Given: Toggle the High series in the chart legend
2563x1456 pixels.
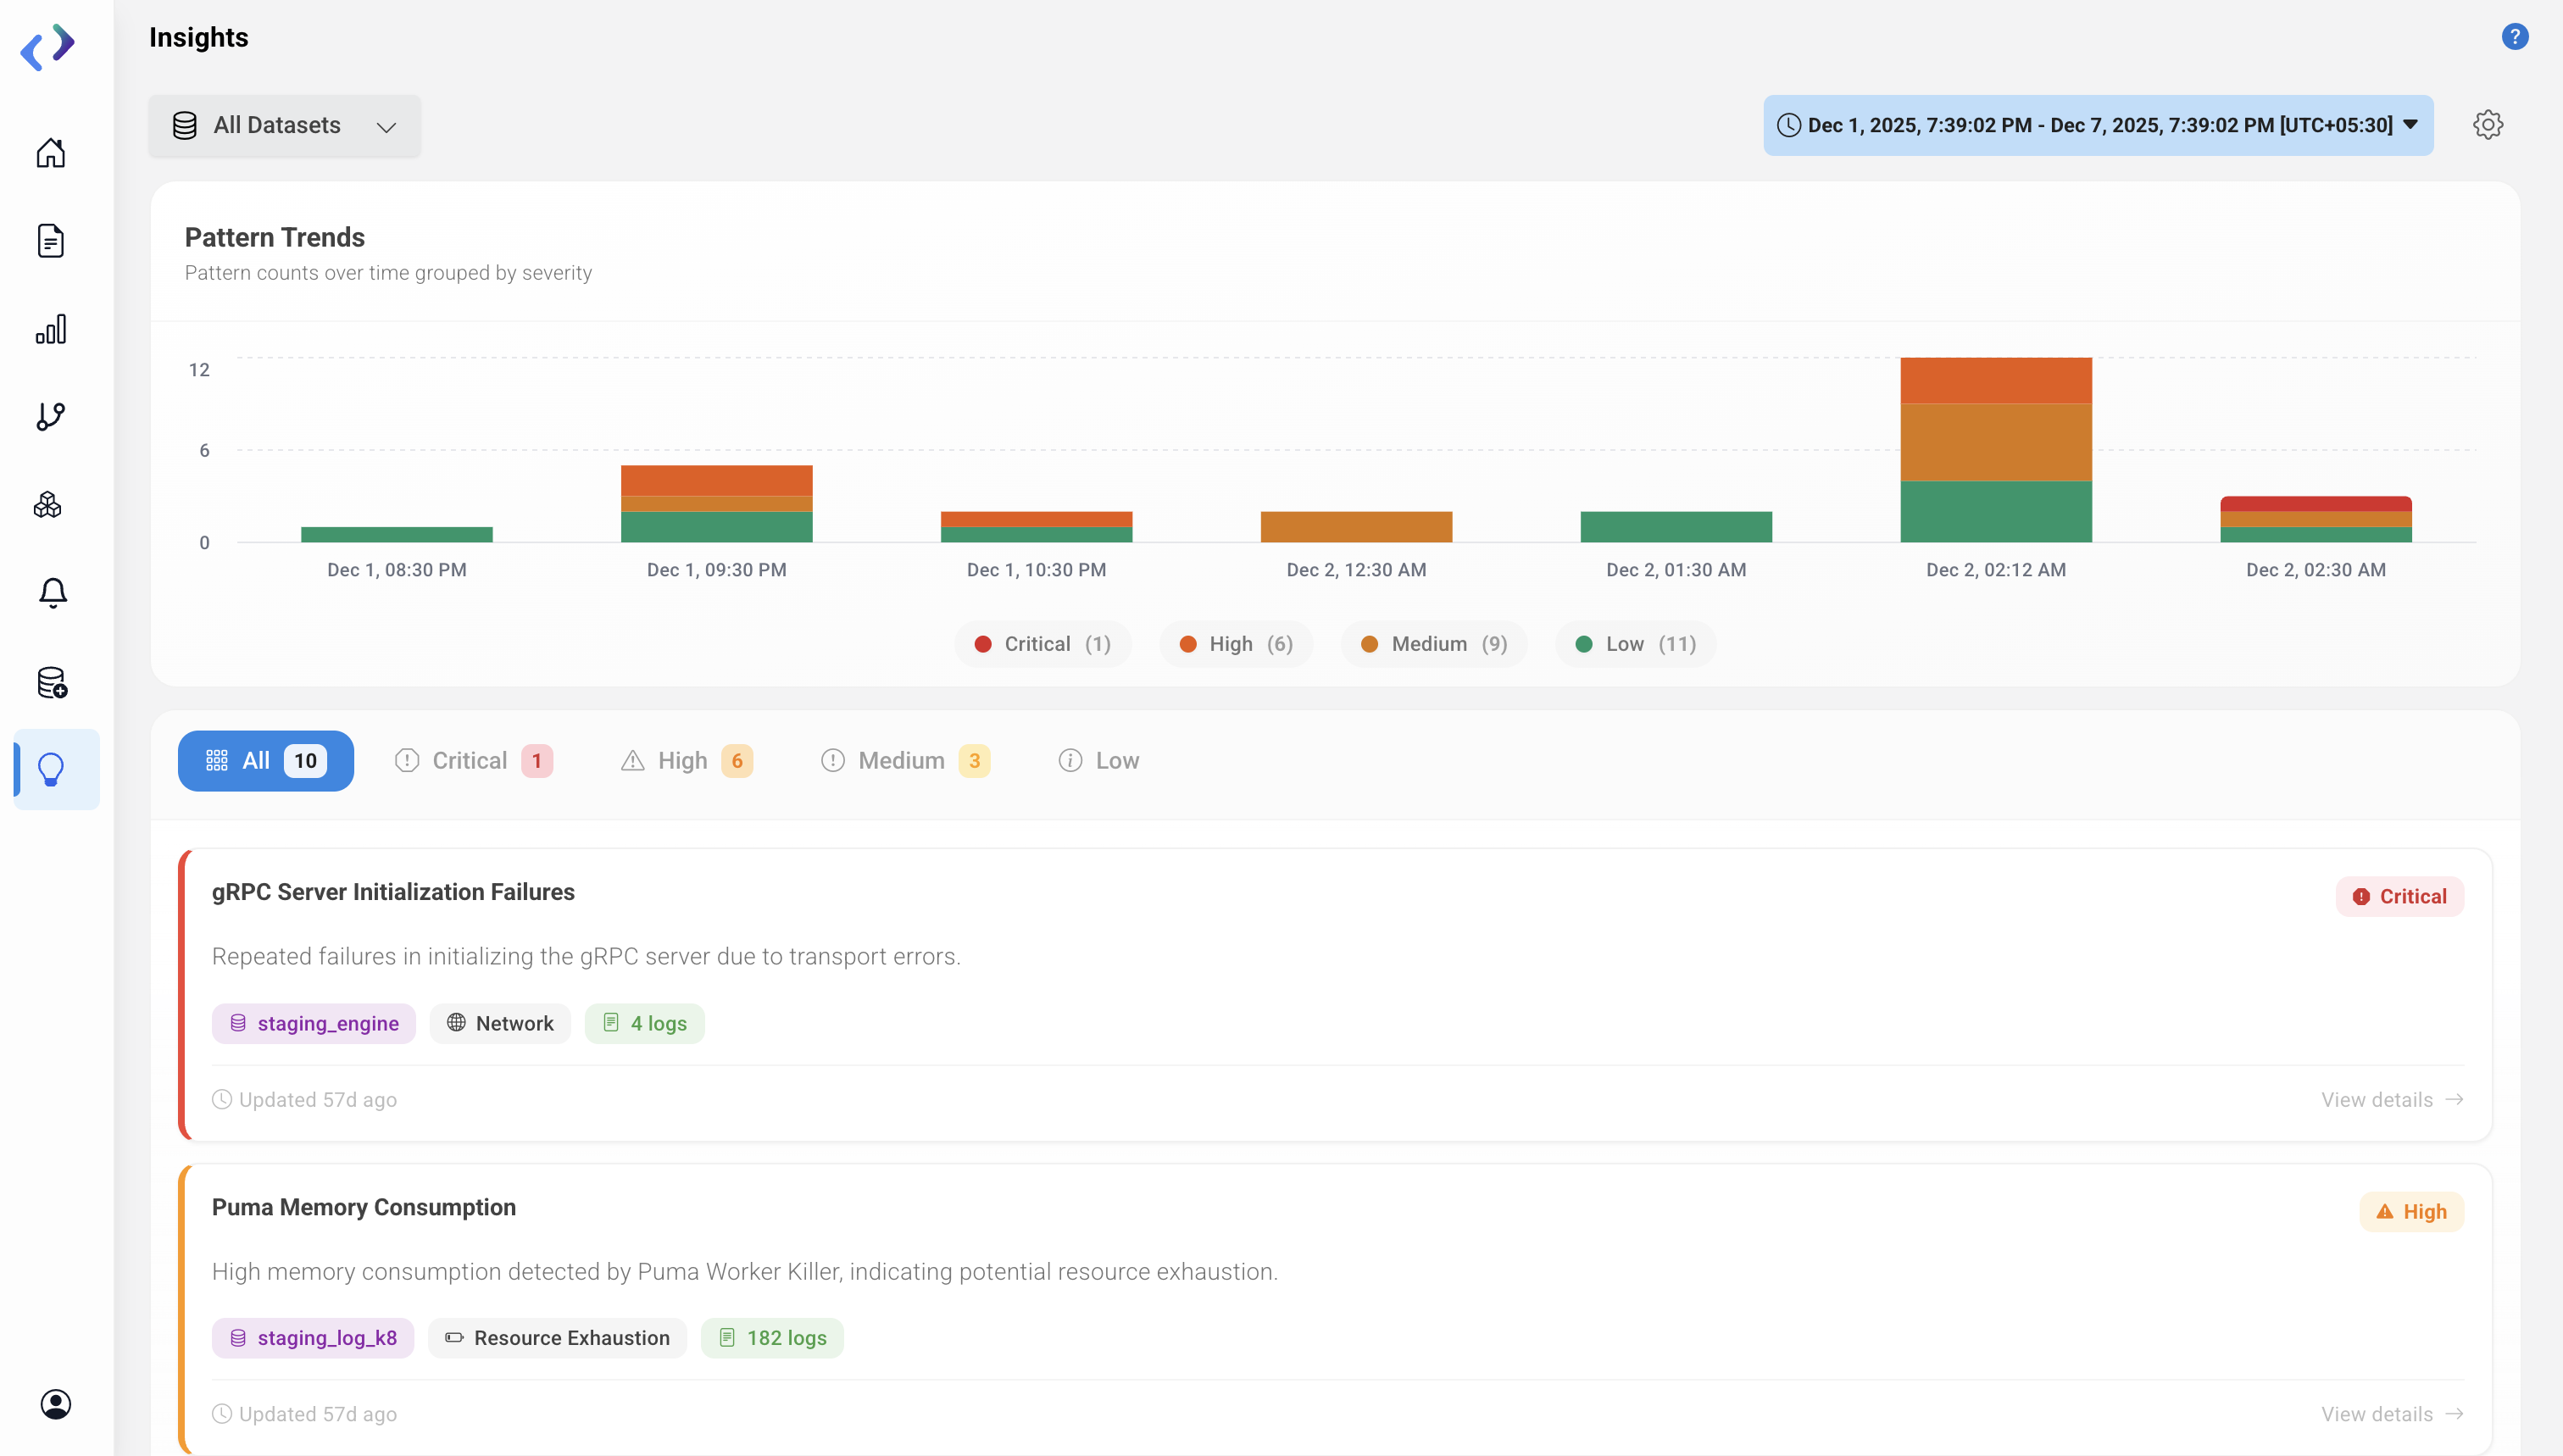Looking at the screenshot, I should coord(1235,644).
